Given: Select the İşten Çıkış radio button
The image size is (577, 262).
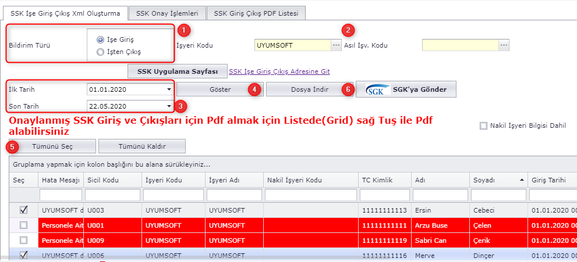Looking at the screenshot, I should [x=101, y=52].
